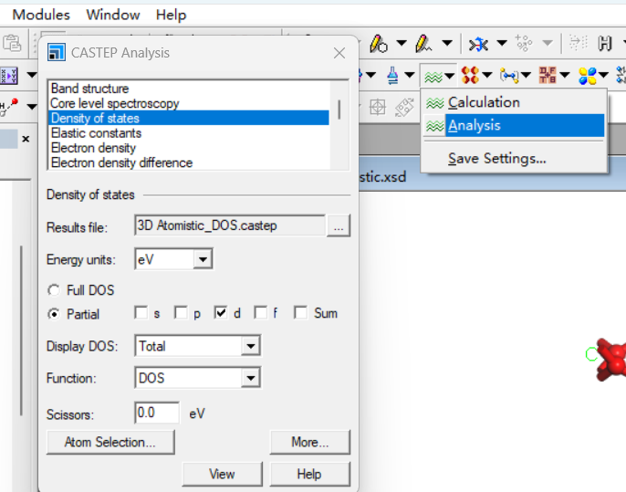Expand the H bond tool dropdown arrow

coord(32,107)
